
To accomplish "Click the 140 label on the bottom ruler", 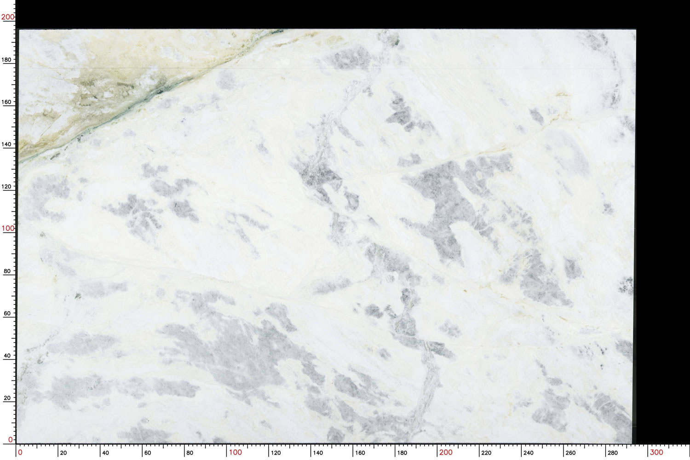I will [x=318, y=453].
